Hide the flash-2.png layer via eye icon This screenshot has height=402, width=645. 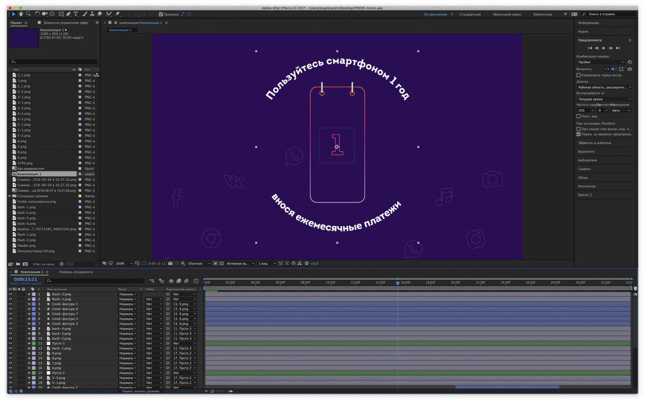point(11,294)
